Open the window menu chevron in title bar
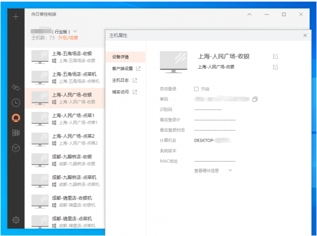The width and height of the screenshot is (317, 236). 249,15
